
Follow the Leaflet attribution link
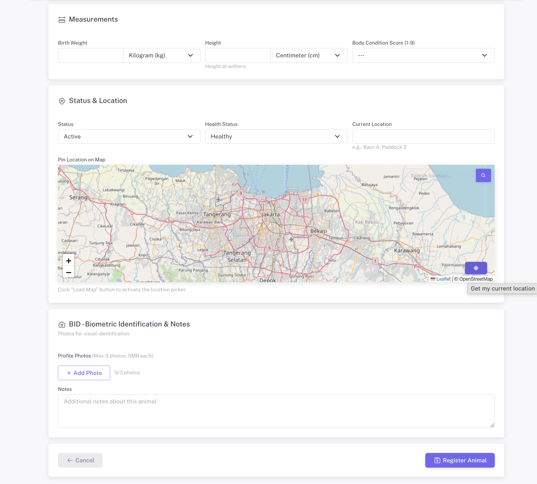click(x=443, y=279)
